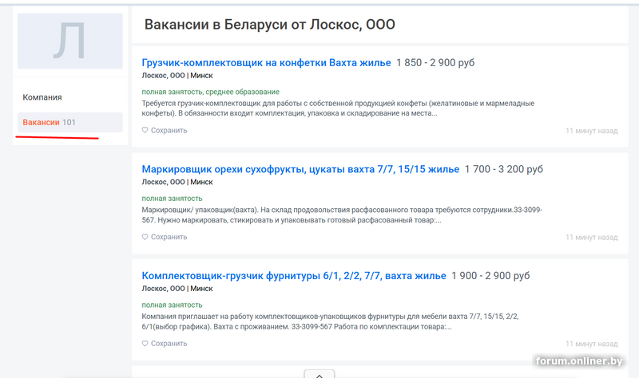Open the Маркировщик орехи сухофрукты vacancy title
The image size is (639, 378).
coord(300,169)
